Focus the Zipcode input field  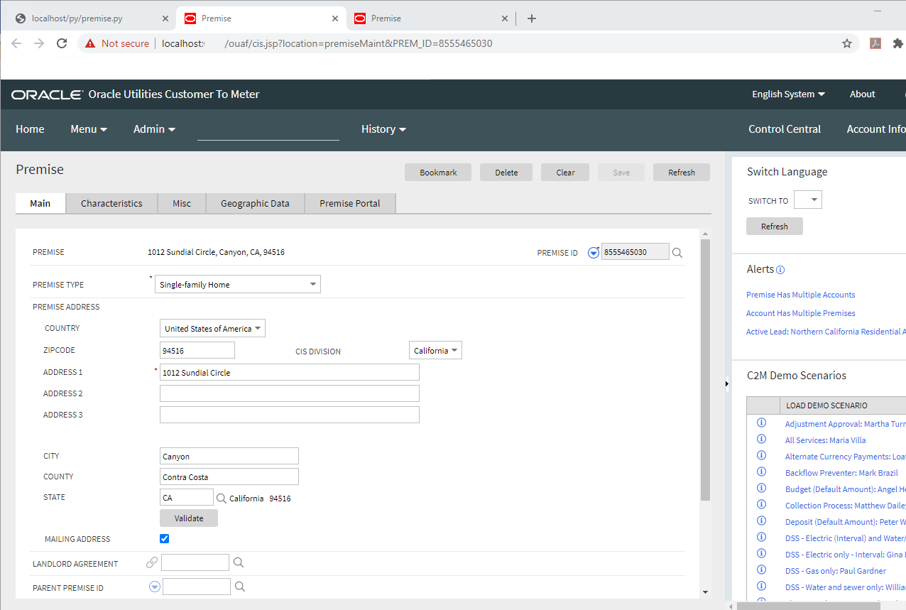(x=197, y=350)
